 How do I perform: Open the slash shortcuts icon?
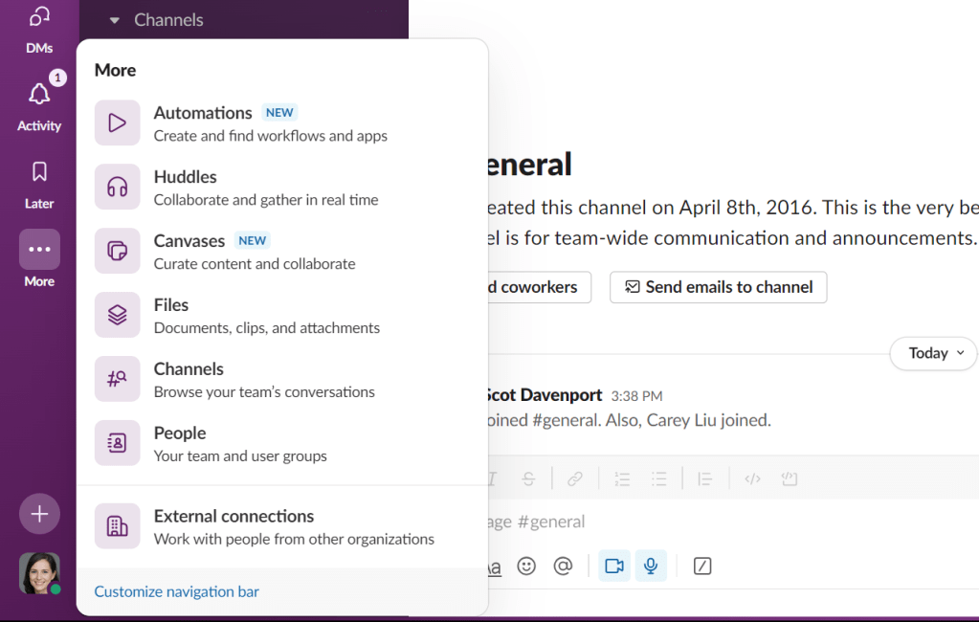click(701, 566)
